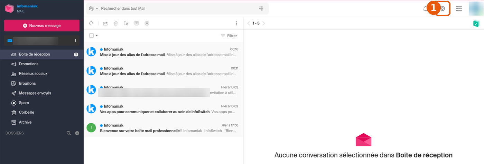The height and width of the screenshot is (164, 484).
Task: Open the 00:18 alias update email
Action: [x=164, y=52]
